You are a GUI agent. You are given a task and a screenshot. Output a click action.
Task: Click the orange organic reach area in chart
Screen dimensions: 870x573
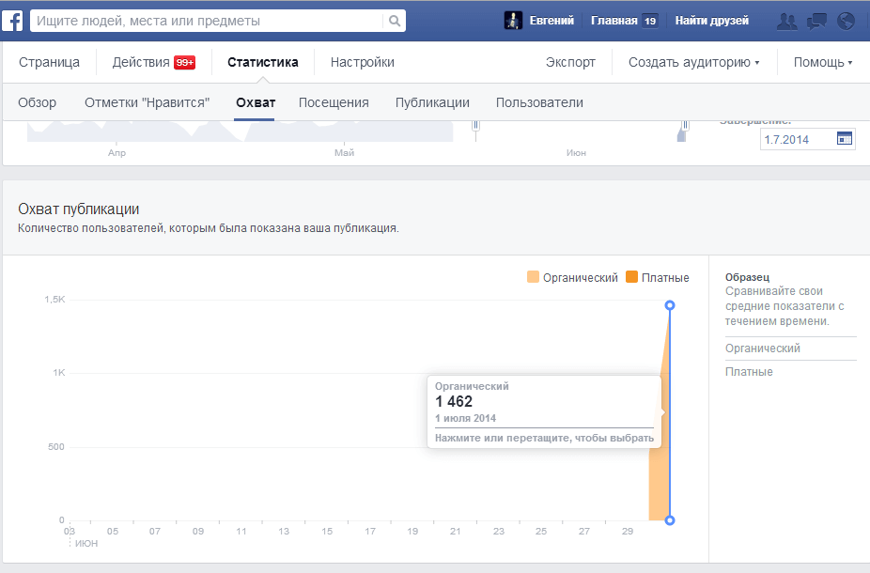click(659, 477)
